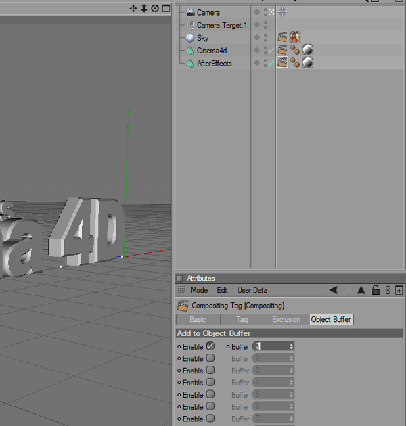Toggle AfterEffects object enabled checkmark
Screen dimensions: 406x426
pos(271,63)
